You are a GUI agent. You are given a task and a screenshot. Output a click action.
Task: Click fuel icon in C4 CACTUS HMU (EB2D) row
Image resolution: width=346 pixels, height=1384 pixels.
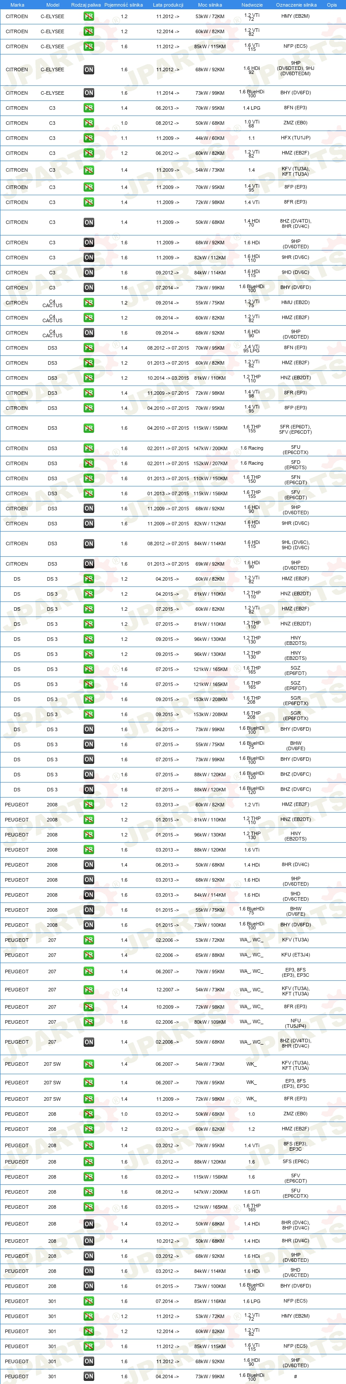coord(88,303)
